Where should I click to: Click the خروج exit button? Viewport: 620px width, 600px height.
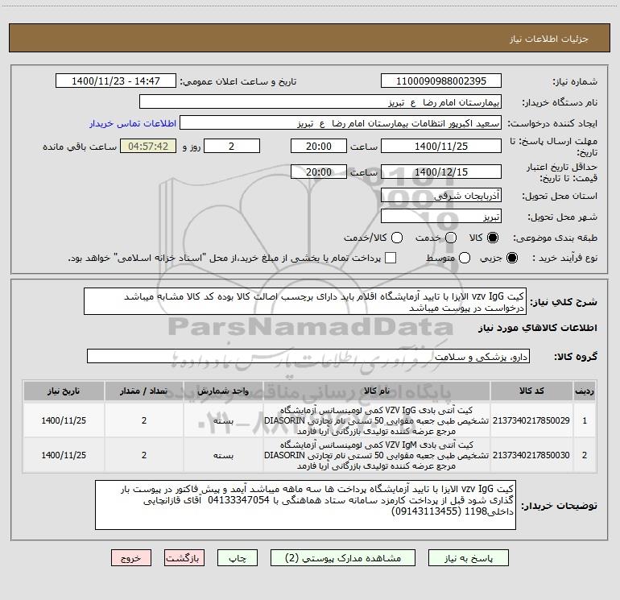point(131,557)
